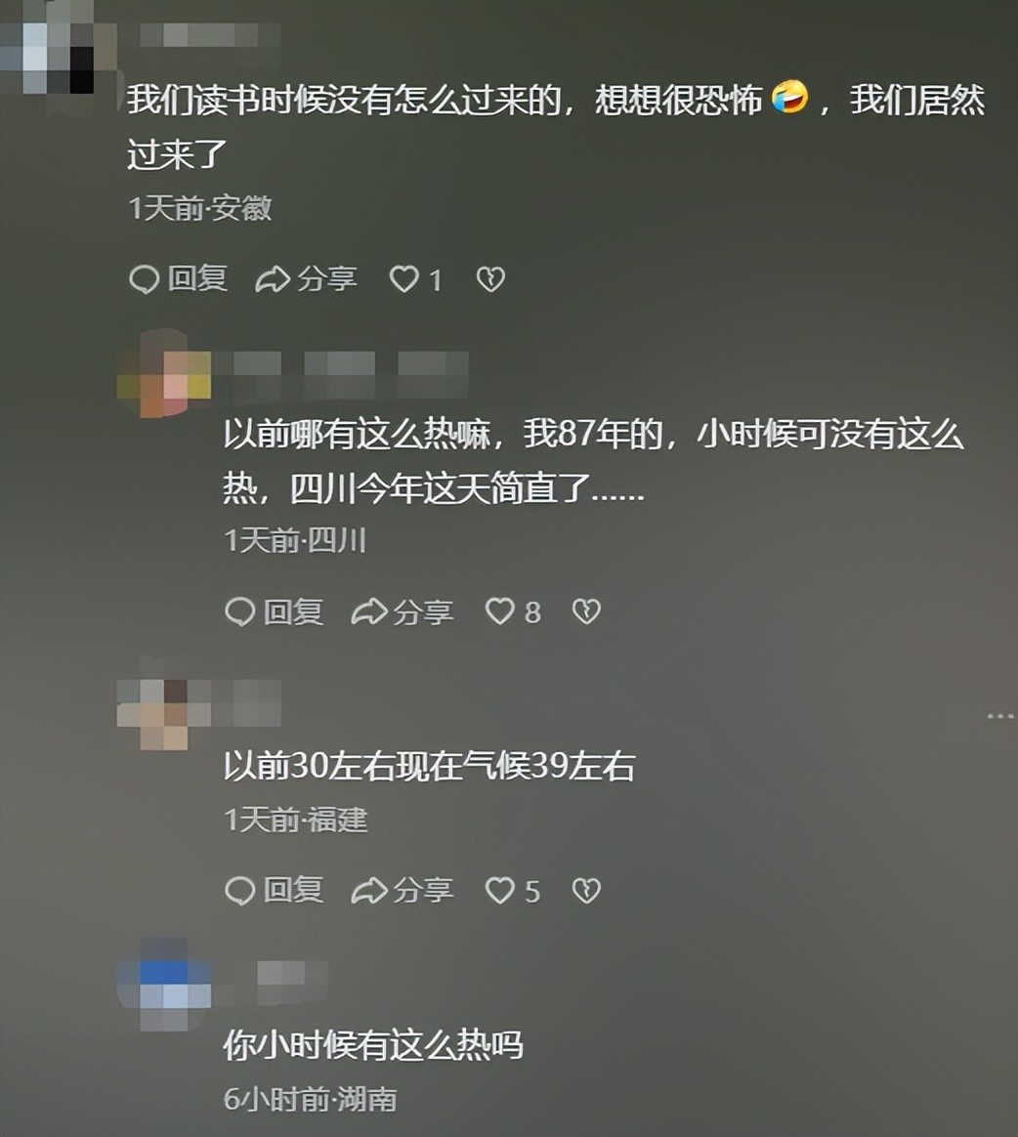This screenshot has width=1018, height=1137.
Task: Click share arrow on Fujian comment
Action: (368, 891)
